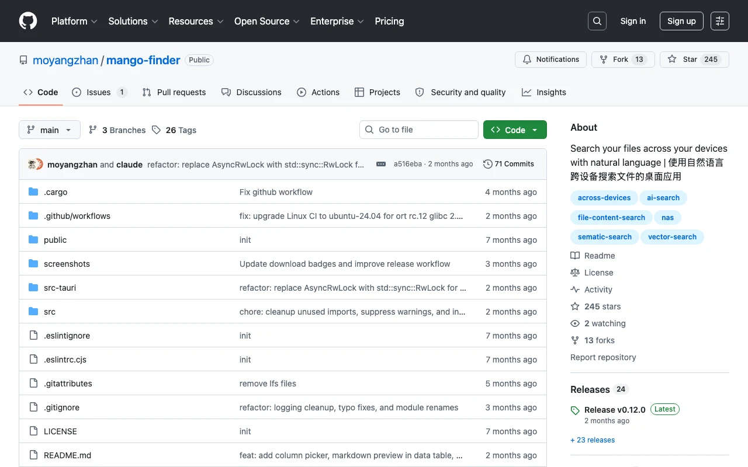This screenshot has height=467, width=748.
Task: Click the fork icon beside 13 forks
Action: (x=575, y=340)
